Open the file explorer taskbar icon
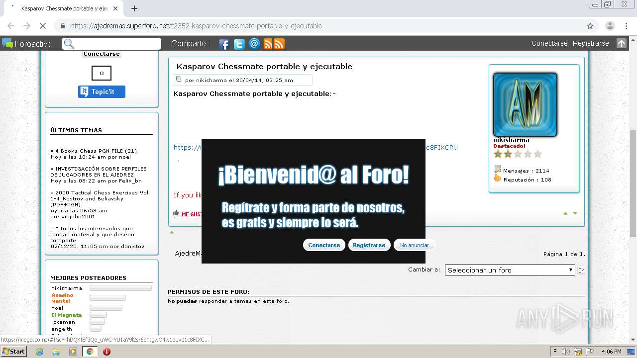Image resolution: width=637 pixels, height=358 pixels. (x=56, y=352)
